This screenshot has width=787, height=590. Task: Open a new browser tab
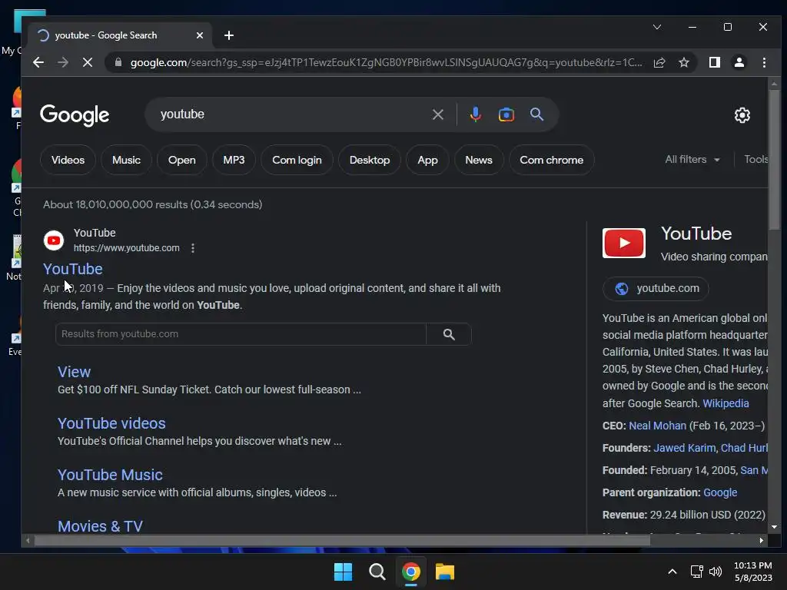(229, 35)
